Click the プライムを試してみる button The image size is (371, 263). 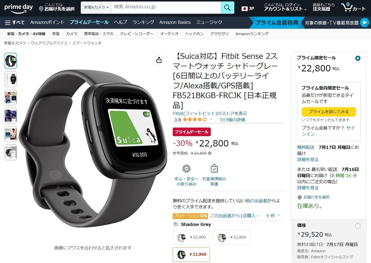329,112
